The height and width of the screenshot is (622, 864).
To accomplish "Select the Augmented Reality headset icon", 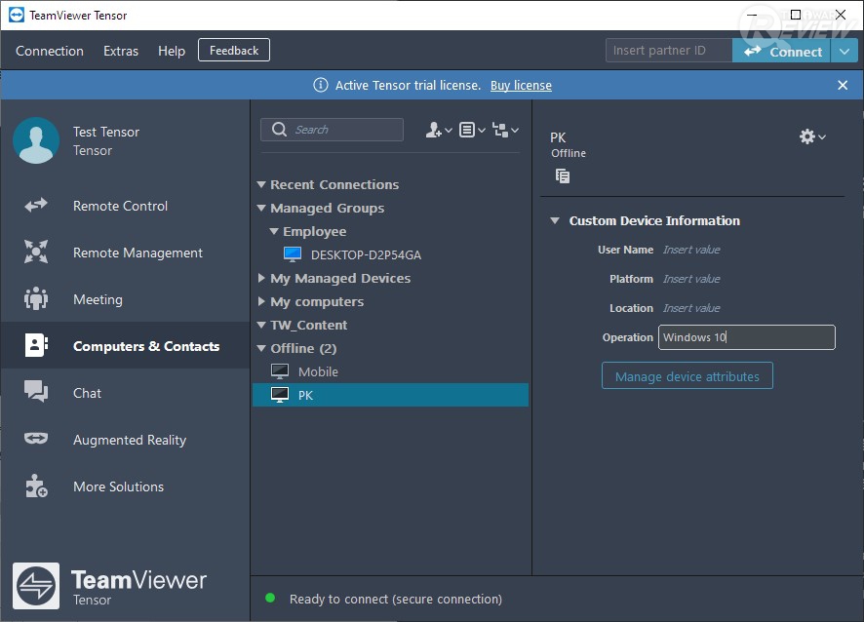I will click(36, 440).
